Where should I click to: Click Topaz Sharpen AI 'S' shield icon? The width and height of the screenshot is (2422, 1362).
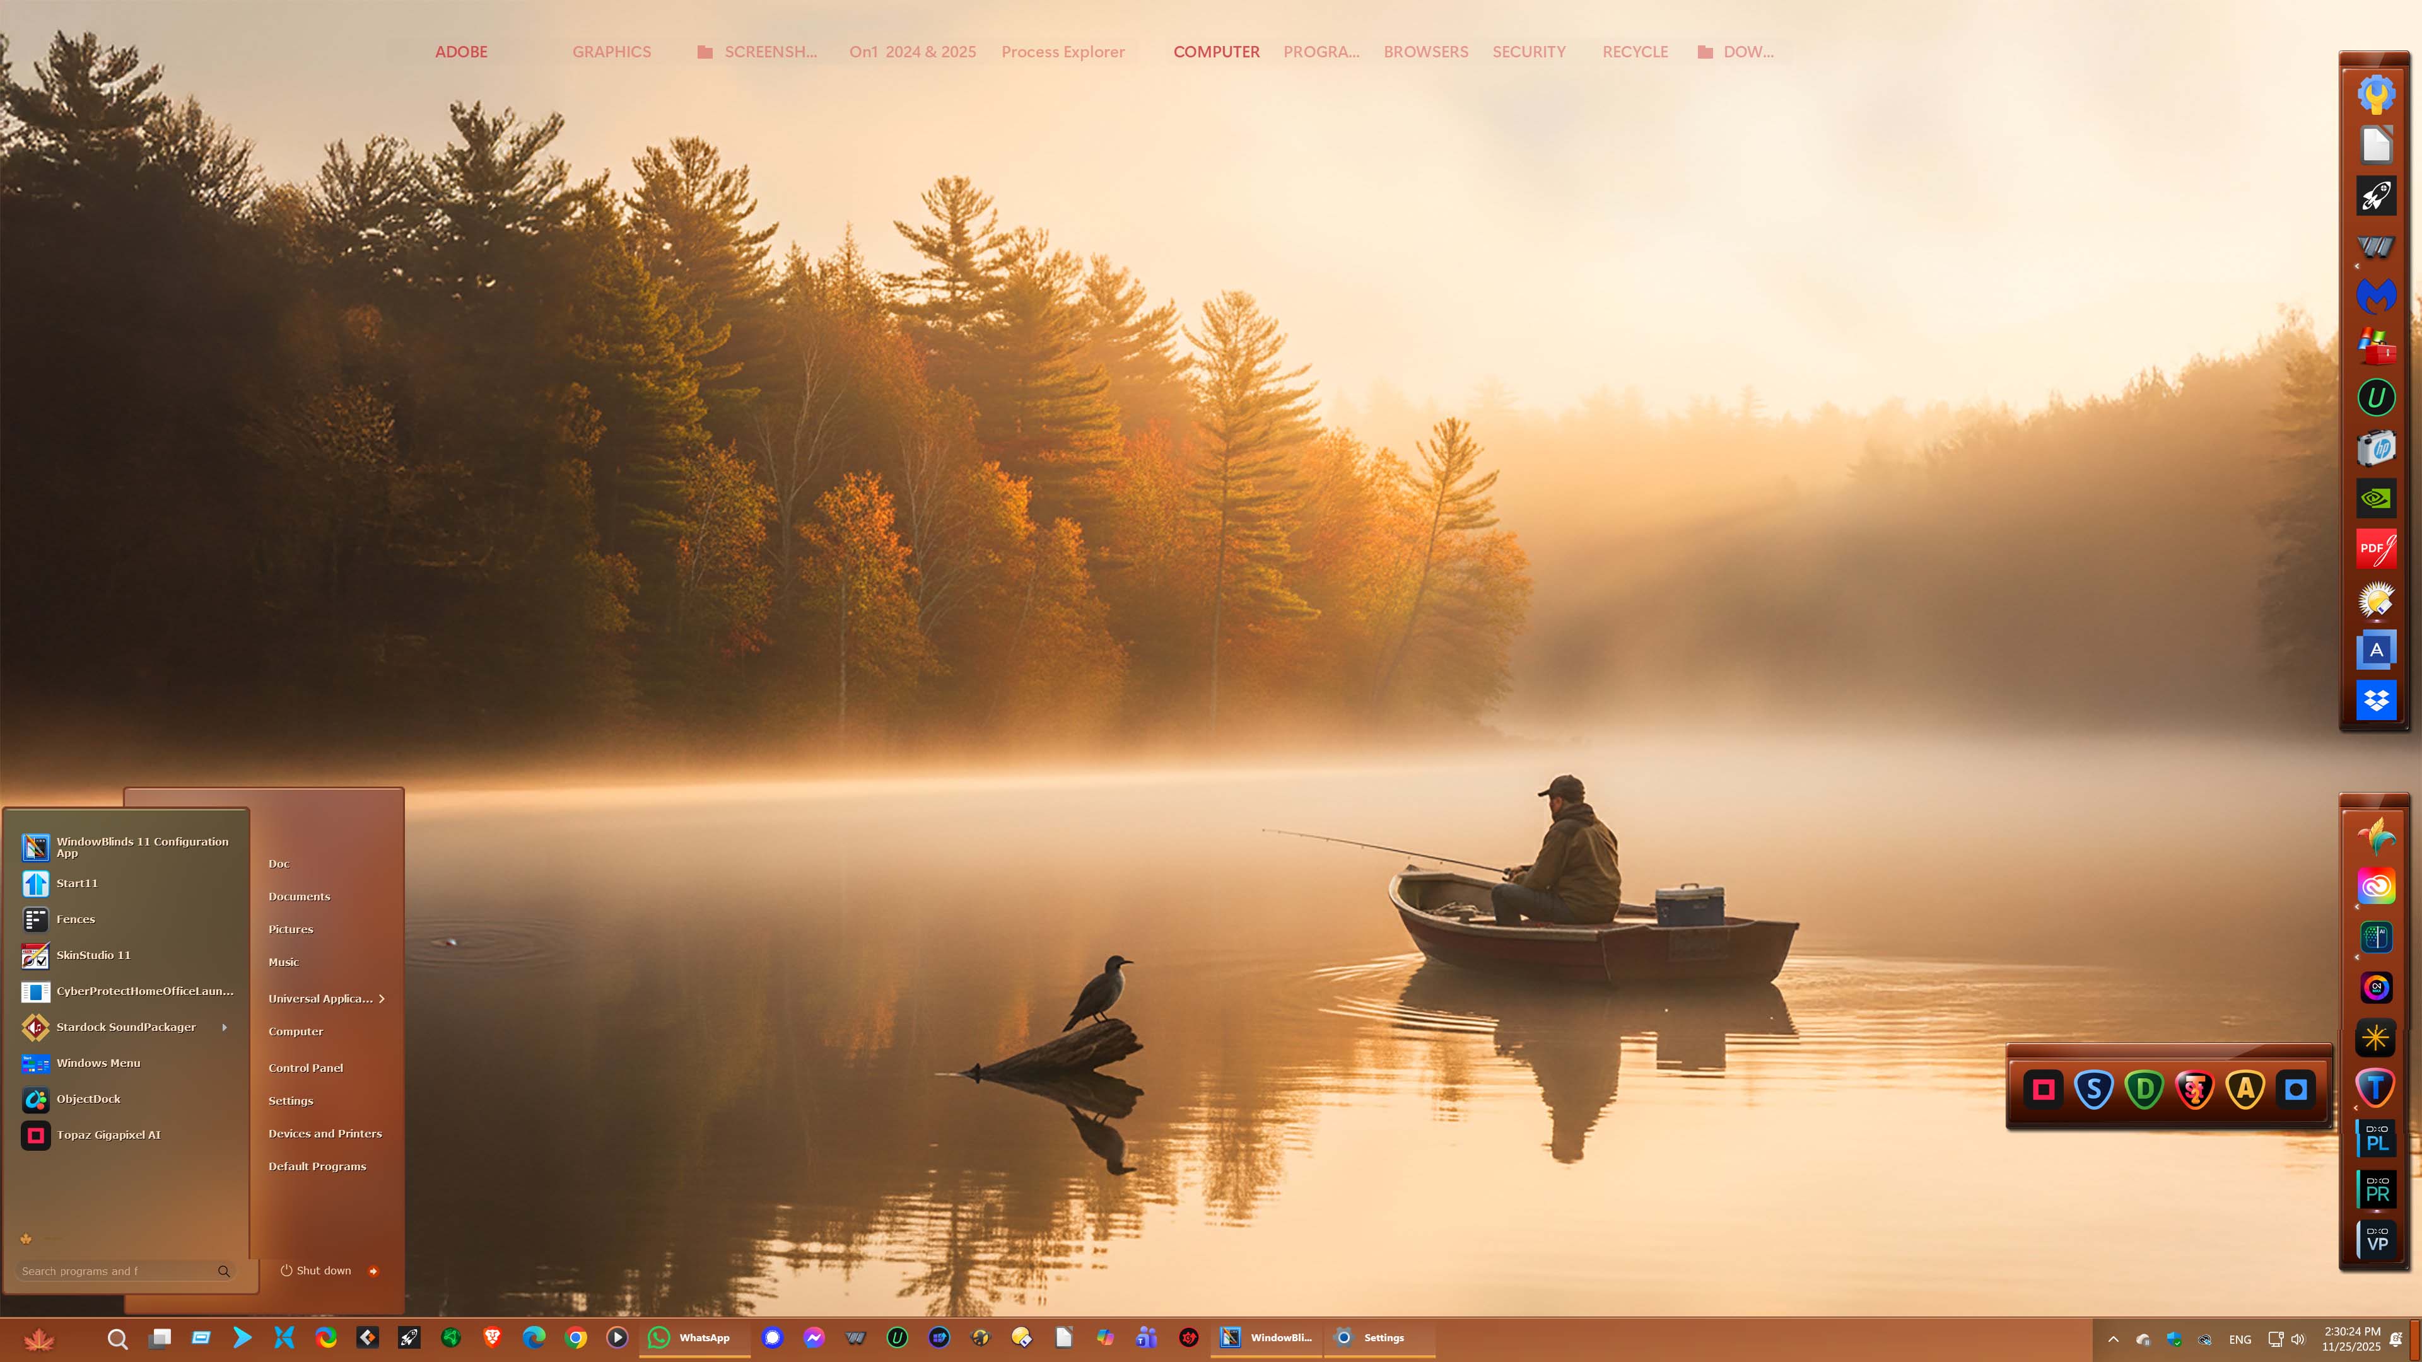click(2093, 1090)
